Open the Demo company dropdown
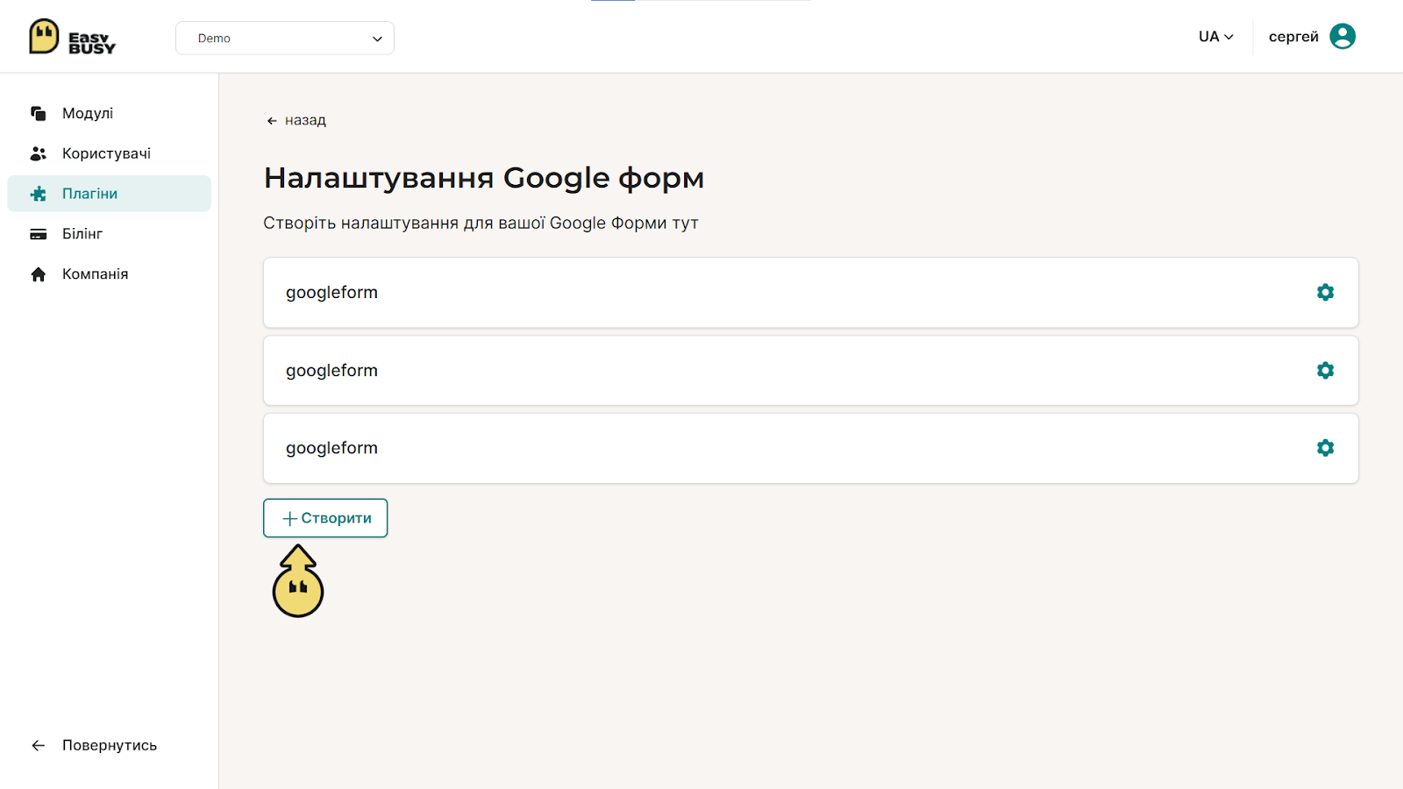The image size is (1403, 789). click(285, 38)
